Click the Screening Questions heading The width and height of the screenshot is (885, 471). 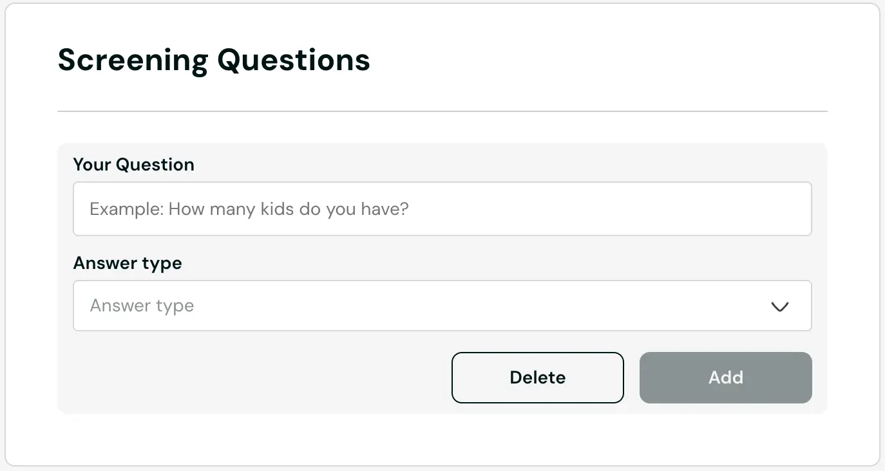pos(214,60)
